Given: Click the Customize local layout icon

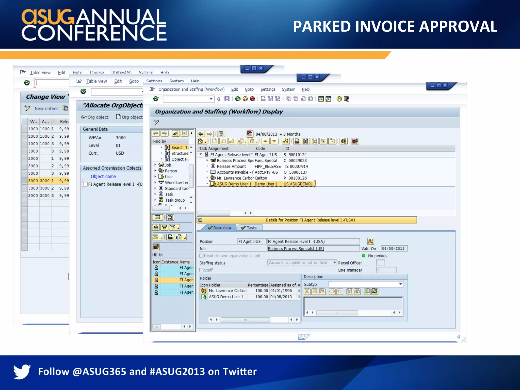Looking at the screenshot, I should point(346,99).
